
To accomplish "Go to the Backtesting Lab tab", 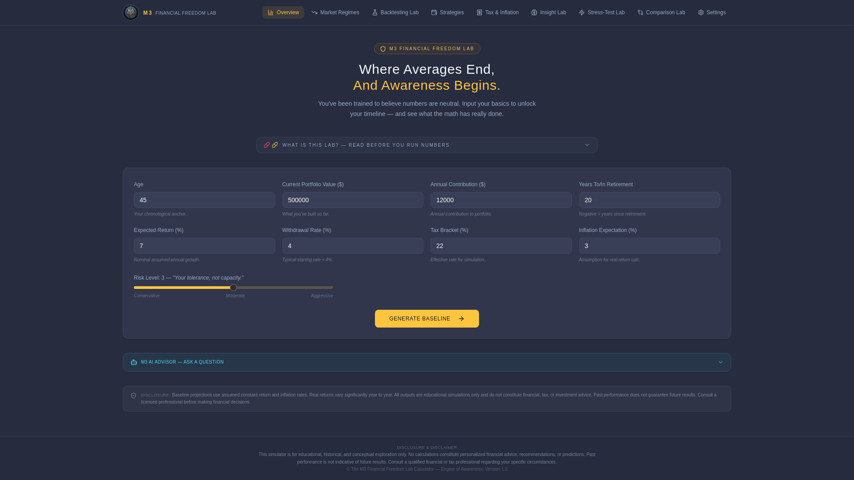I will tap(395, 12).
